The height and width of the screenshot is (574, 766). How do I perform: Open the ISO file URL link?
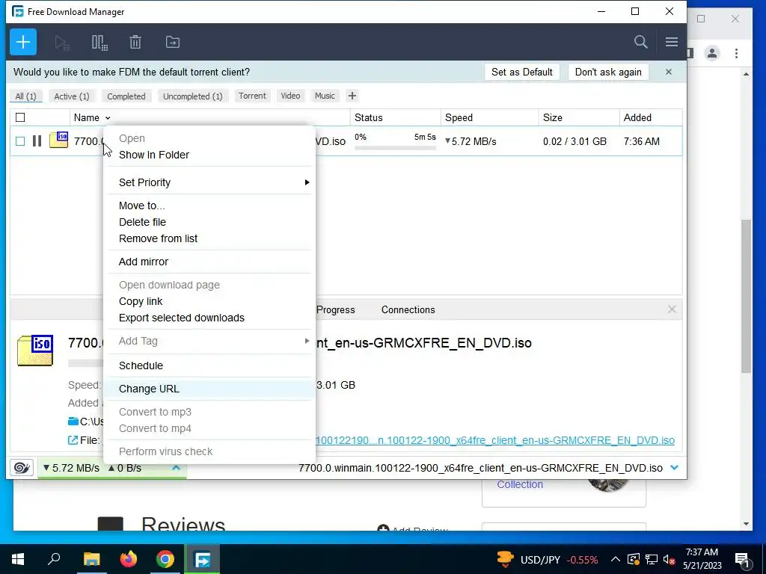(x=495, y=440)
